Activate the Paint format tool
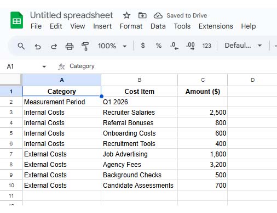 click(85, 46)
